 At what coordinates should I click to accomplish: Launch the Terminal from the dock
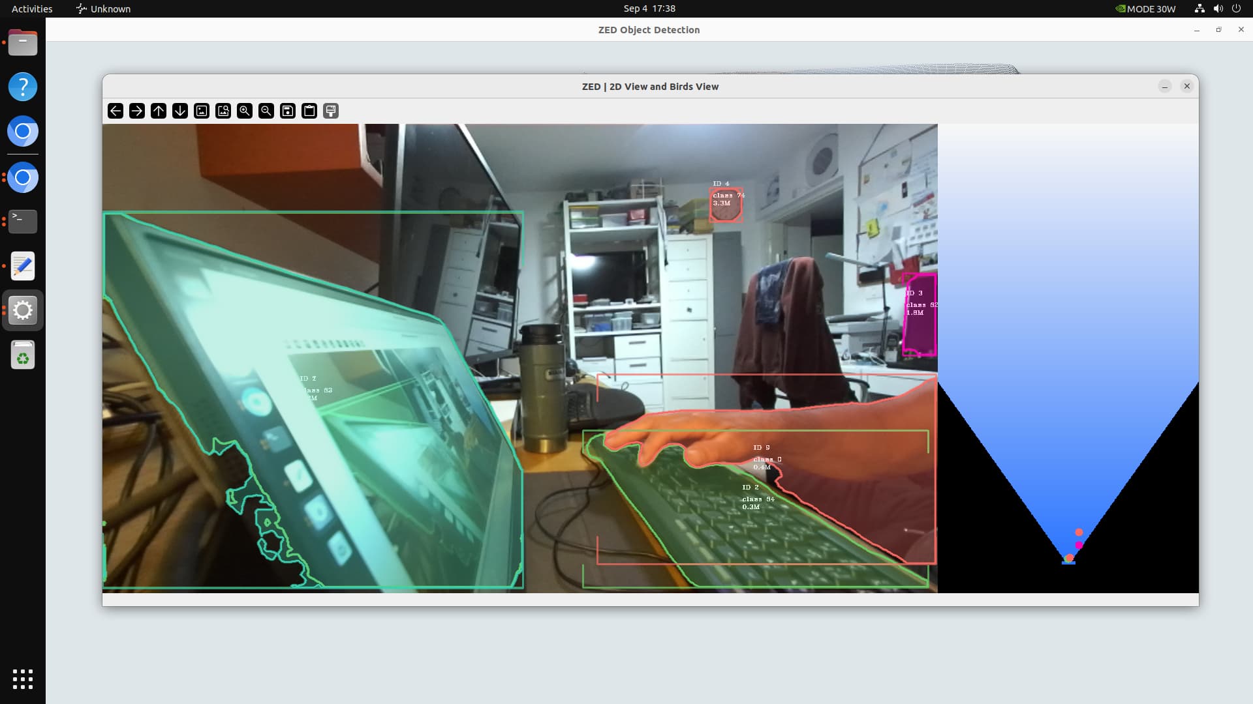(23, 222)
